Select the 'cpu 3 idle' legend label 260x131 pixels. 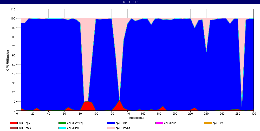click(121, 123)
